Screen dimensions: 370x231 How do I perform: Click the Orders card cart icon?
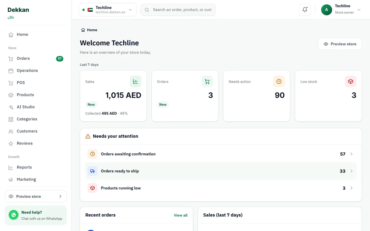(207, 82)
